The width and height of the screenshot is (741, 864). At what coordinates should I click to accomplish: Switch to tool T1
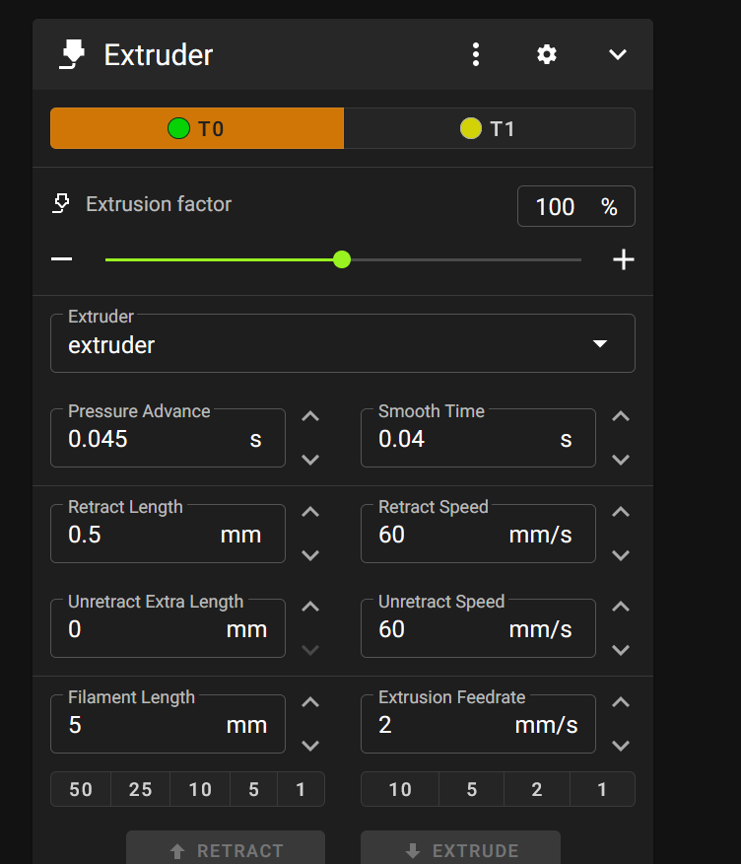[x=489, y=128]
